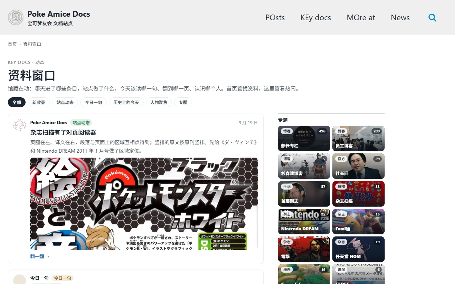Choose the 今日一句 filter chip

coord(93,102)
